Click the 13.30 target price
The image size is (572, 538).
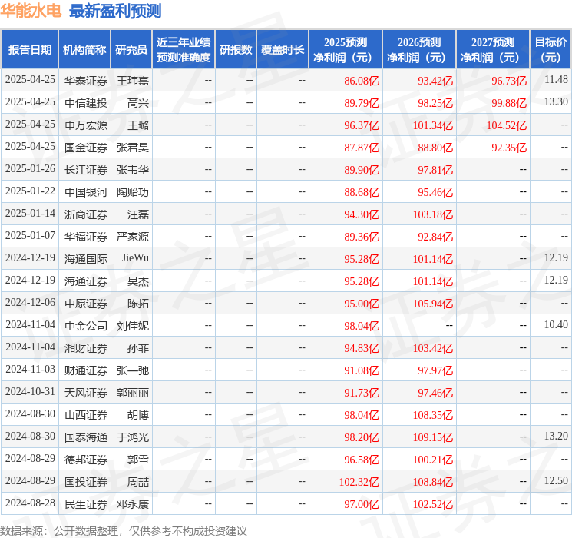[x=556, y=101]
